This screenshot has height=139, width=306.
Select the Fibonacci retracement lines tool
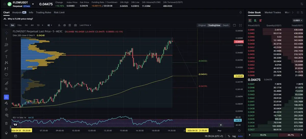6,45
